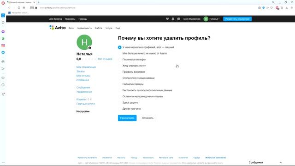Open sidebar setup three-dots at bottom

tap(3, 163)
